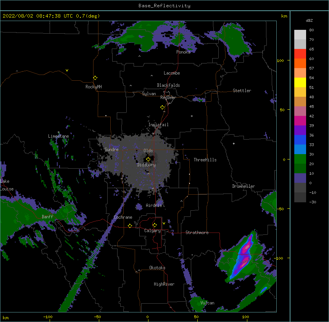This screenshot has width=329, height=322.
Task: Click the Drumheller label
Action: (244, 186)
